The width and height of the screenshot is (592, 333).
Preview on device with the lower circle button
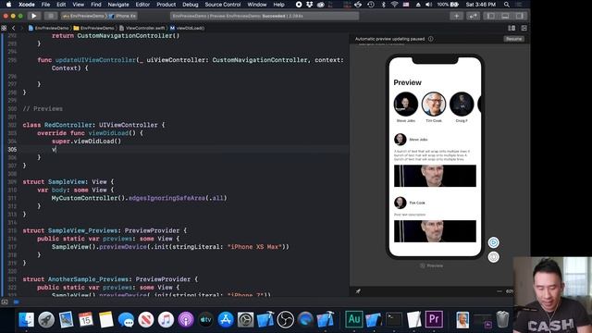click(x=493, y=257)
